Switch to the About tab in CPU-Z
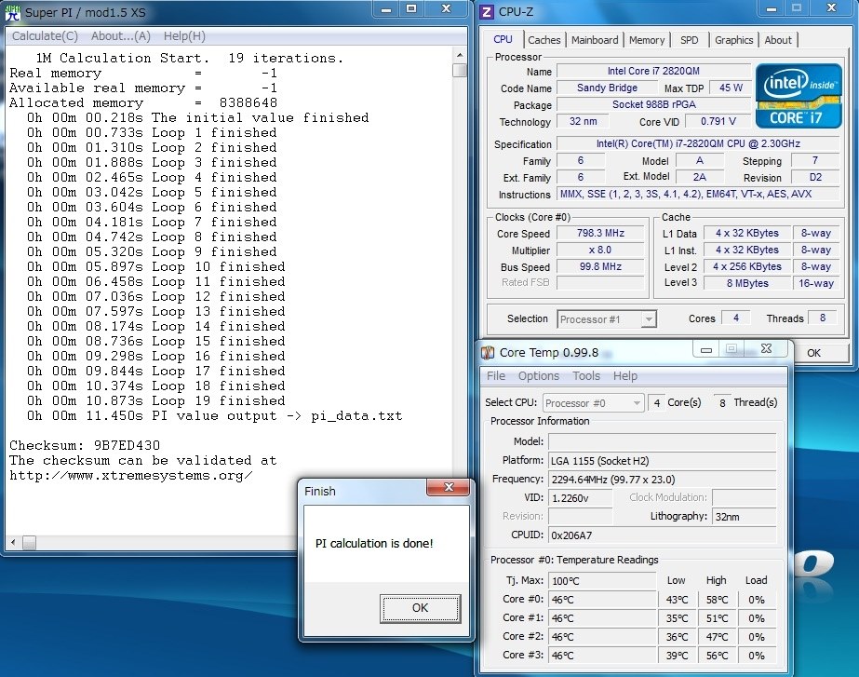859x677 pixels. point(778,40)
